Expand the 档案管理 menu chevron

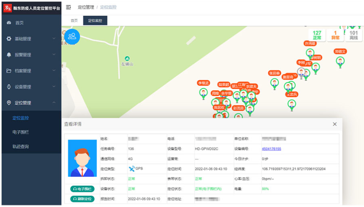(54, 70)
